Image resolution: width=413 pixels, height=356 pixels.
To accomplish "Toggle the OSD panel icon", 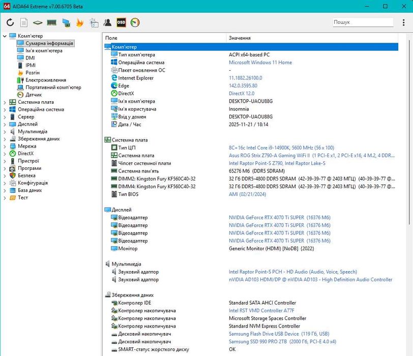I will coord(121,22).
